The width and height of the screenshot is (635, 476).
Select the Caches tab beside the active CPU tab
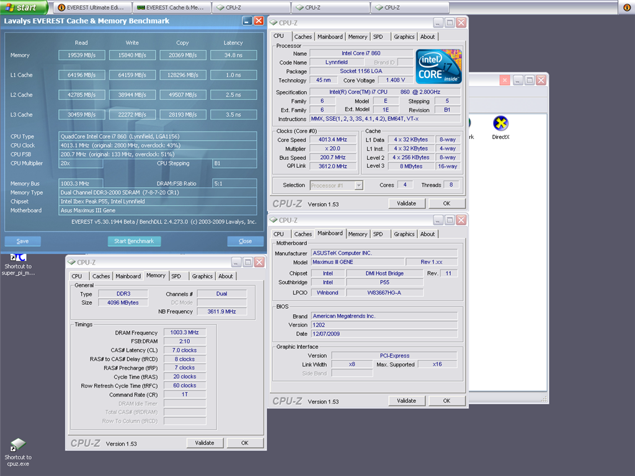[303, 37]
